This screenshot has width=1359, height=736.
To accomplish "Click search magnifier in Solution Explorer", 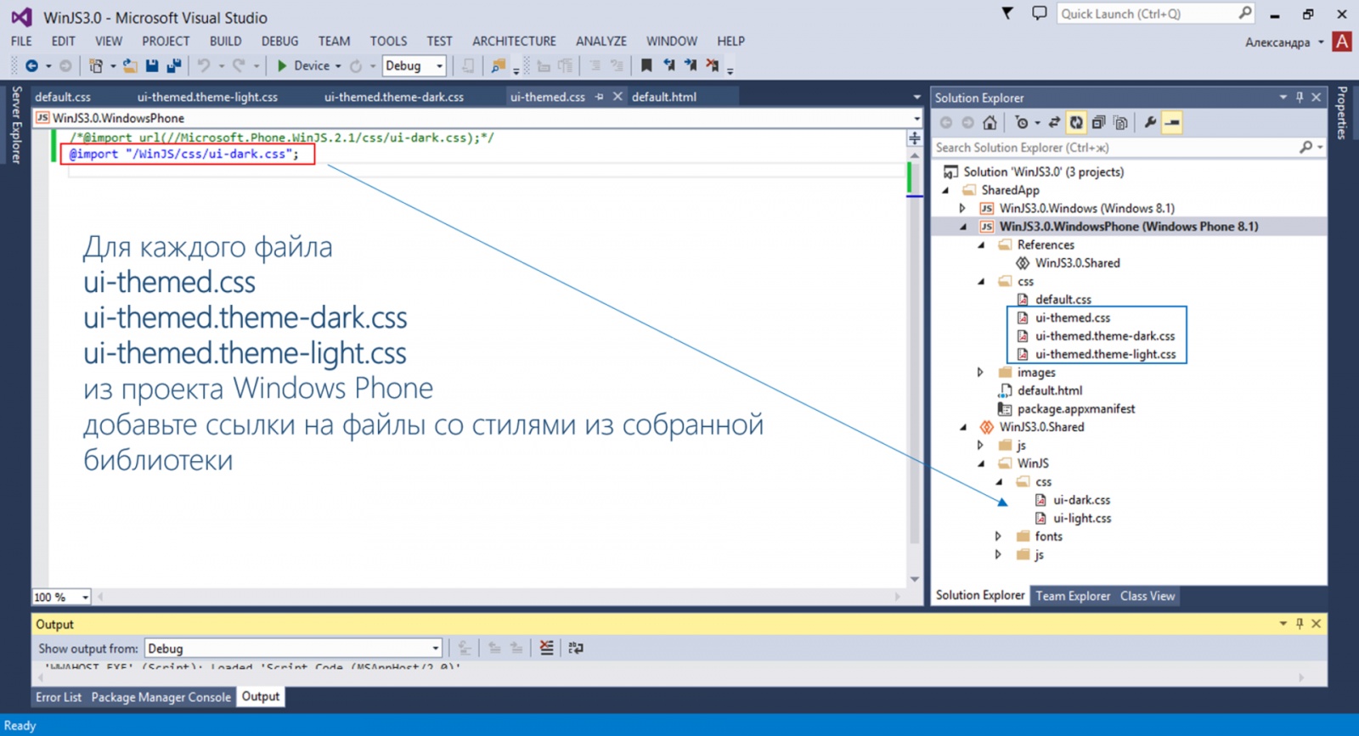I will click(x=1306, y=148).
